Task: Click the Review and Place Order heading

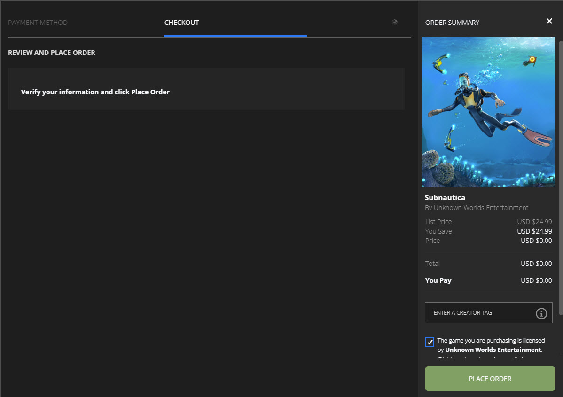Action: click(52, 53)
